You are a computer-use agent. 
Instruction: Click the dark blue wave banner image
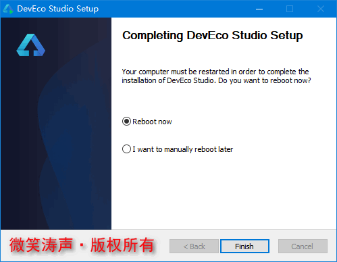click(x=56, y=124)
